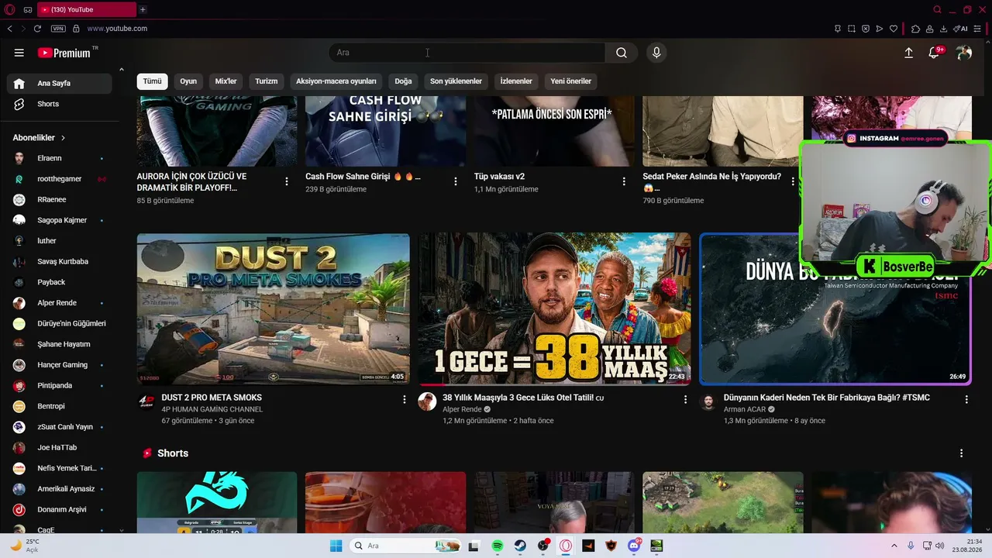Image resolution: width=992 pixels, height=558 pixels.
Task: Select the Oyun filter chip
Action: [188, 81]
